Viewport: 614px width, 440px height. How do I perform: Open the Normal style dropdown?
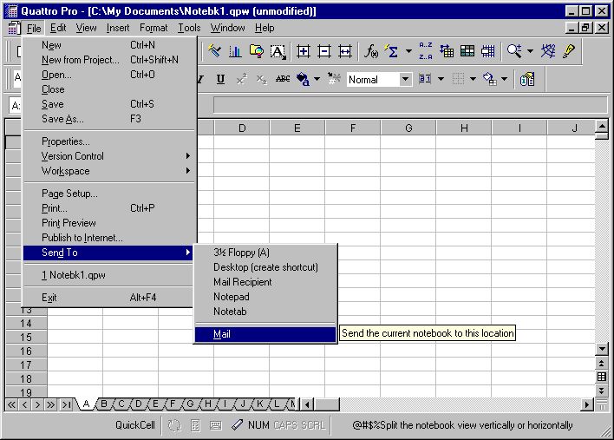(x=406, y=80)
